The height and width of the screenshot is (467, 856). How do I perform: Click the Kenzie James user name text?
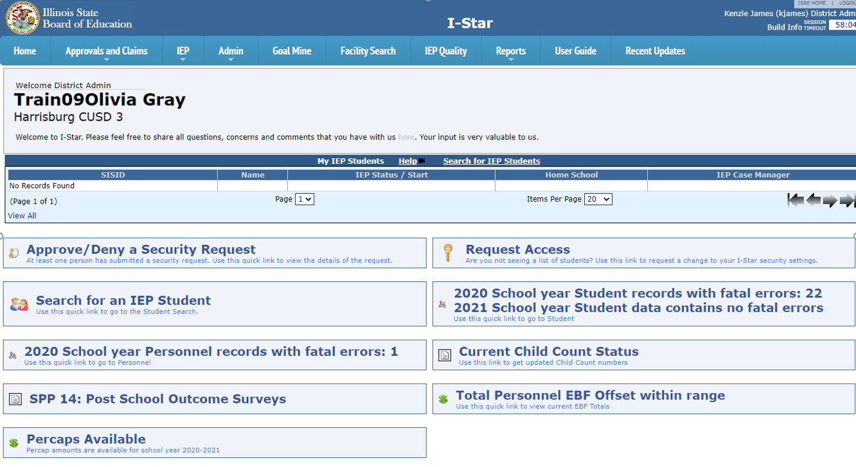point(789,13)
